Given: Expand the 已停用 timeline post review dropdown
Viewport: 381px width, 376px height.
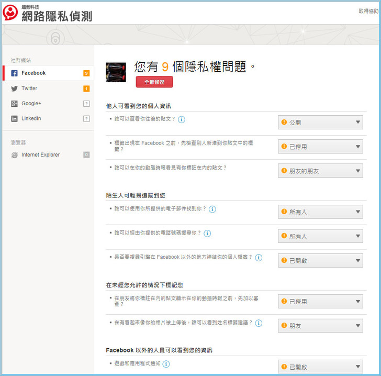Looking at the screenshot, I should point(320,302).
